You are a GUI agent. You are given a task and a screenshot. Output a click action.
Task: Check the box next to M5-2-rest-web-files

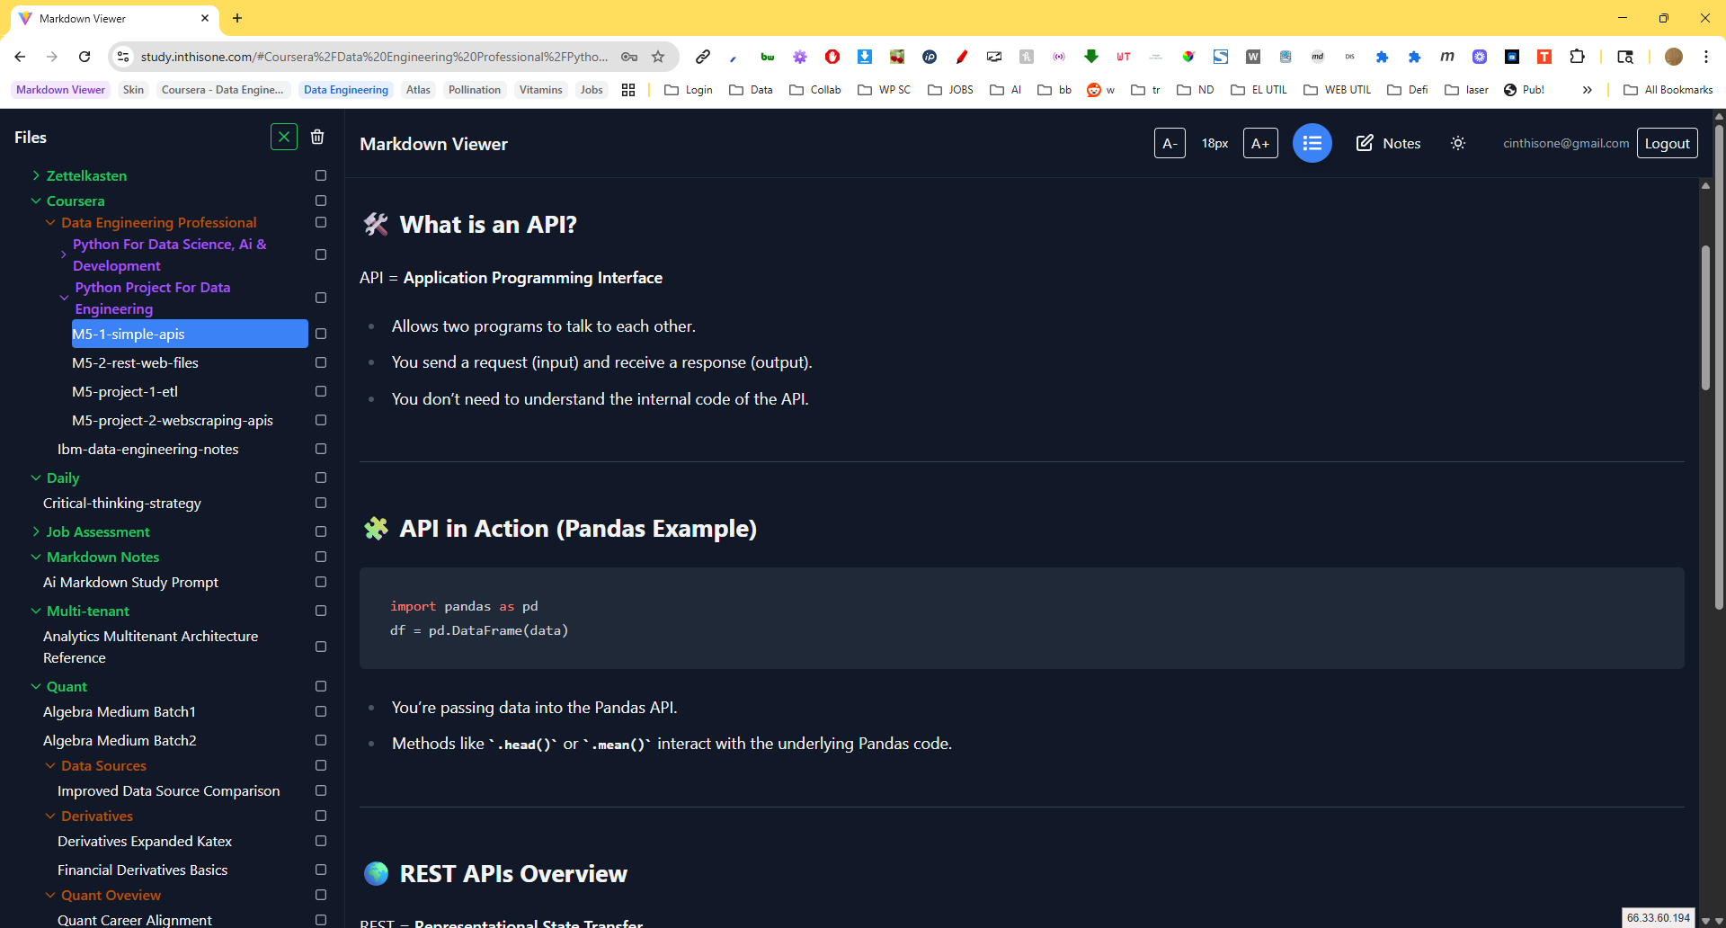click(x=321, y=362)
